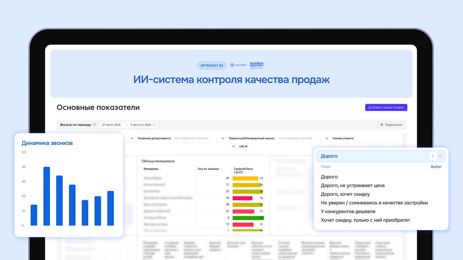Click the call count cell showing 22

click(x=228, y=191)
